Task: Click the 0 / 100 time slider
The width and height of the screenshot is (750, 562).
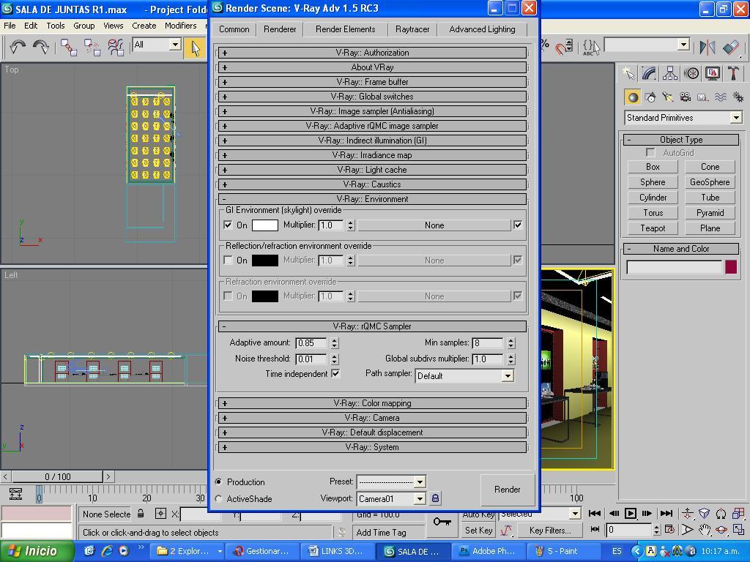Action: [57, 476]
